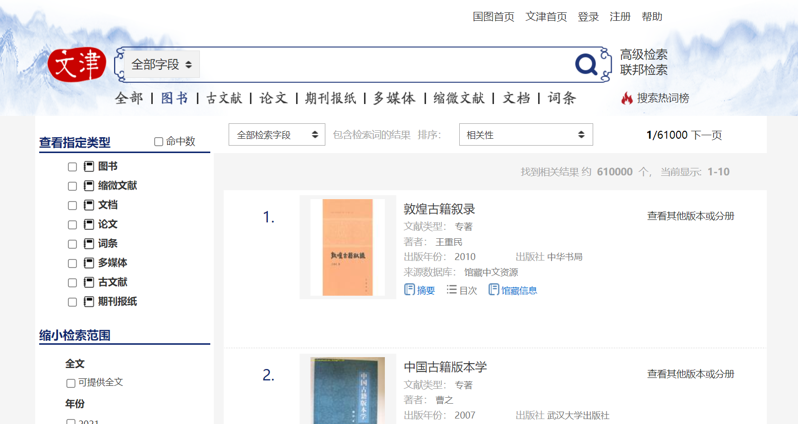Click the 摘要 icon for 敦煌古籍叙录

click(409, 289)
